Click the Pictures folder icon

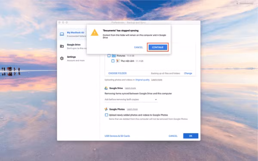click(x=114, y=56)
